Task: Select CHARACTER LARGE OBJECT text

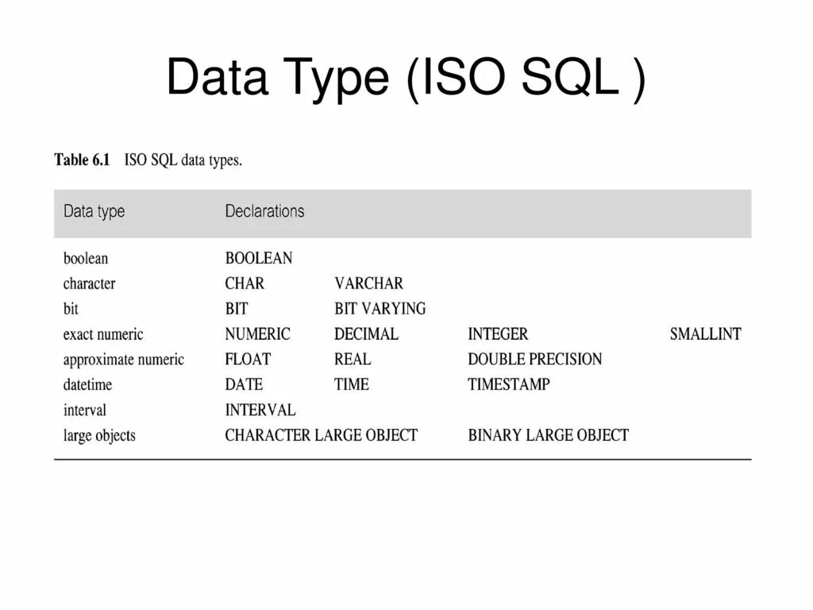Action: point(322,435)
